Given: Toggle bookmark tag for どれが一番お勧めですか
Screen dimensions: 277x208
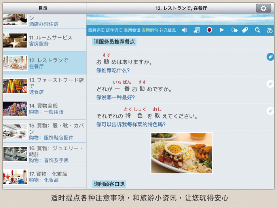Looking at the screenshot, I should tap(270, 84).
